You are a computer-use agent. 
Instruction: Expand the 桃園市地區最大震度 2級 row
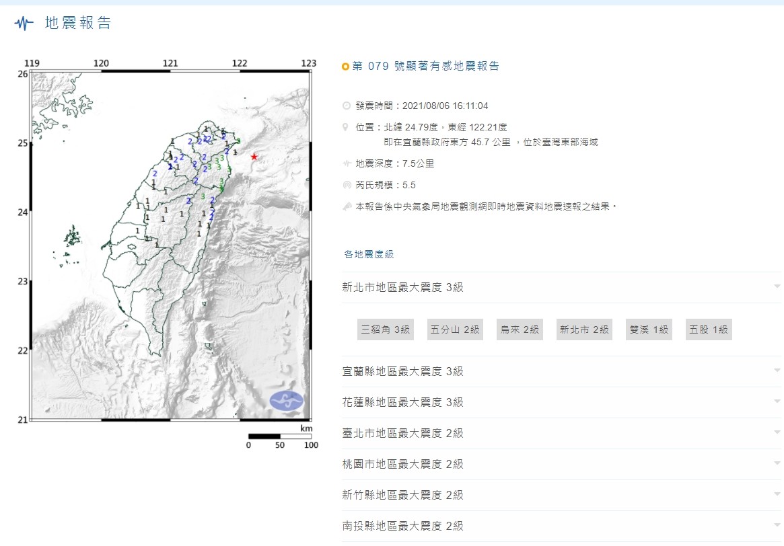561,464
